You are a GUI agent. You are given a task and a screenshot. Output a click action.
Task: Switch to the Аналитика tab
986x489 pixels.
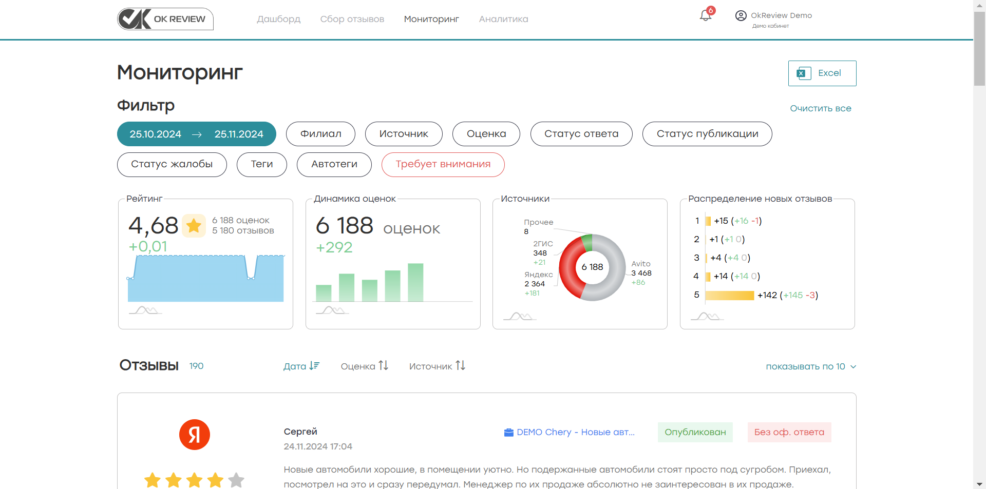coord(503,19)
